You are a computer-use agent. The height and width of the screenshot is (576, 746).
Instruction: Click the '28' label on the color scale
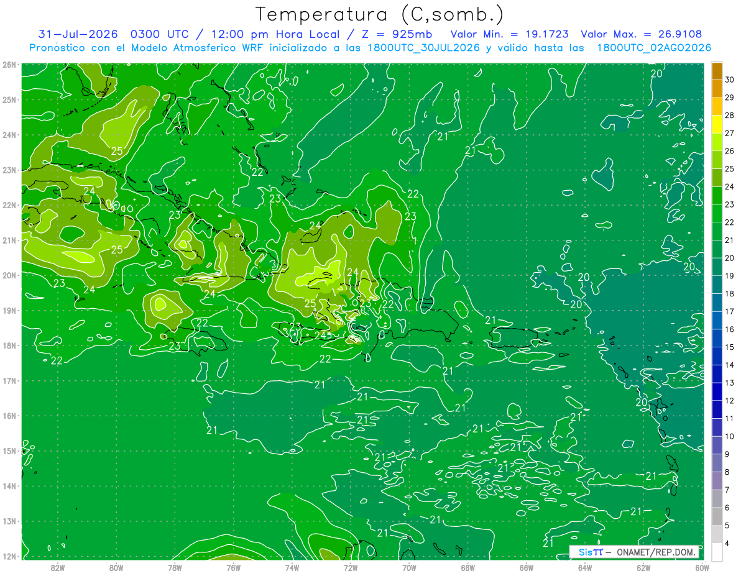(x=730, y=115)
